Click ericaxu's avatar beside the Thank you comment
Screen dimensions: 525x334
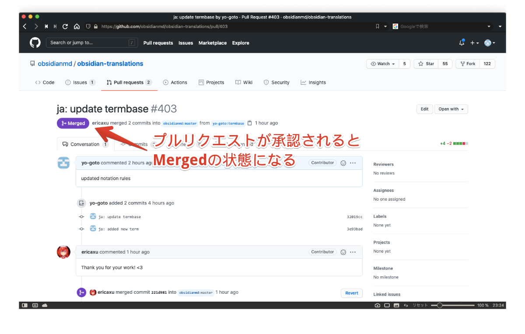point(63,252)
